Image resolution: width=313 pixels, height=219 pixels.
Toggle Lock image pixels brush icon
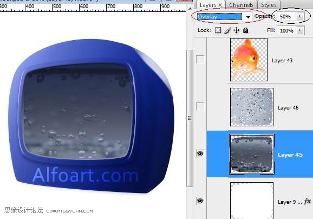[227, 30]
